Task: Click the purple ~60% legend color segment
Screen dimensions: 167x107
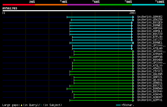Action: tap(83, 5)
